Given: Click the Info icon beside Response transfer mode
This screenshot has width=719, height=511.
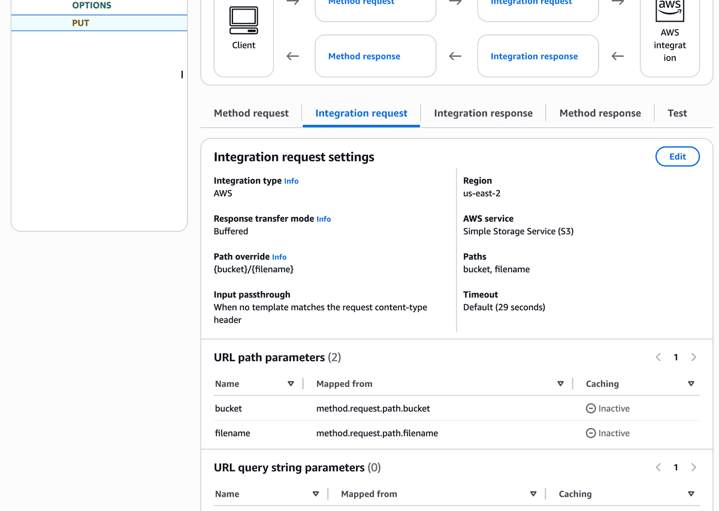Looking at the screenshot, I should point(324,218).
